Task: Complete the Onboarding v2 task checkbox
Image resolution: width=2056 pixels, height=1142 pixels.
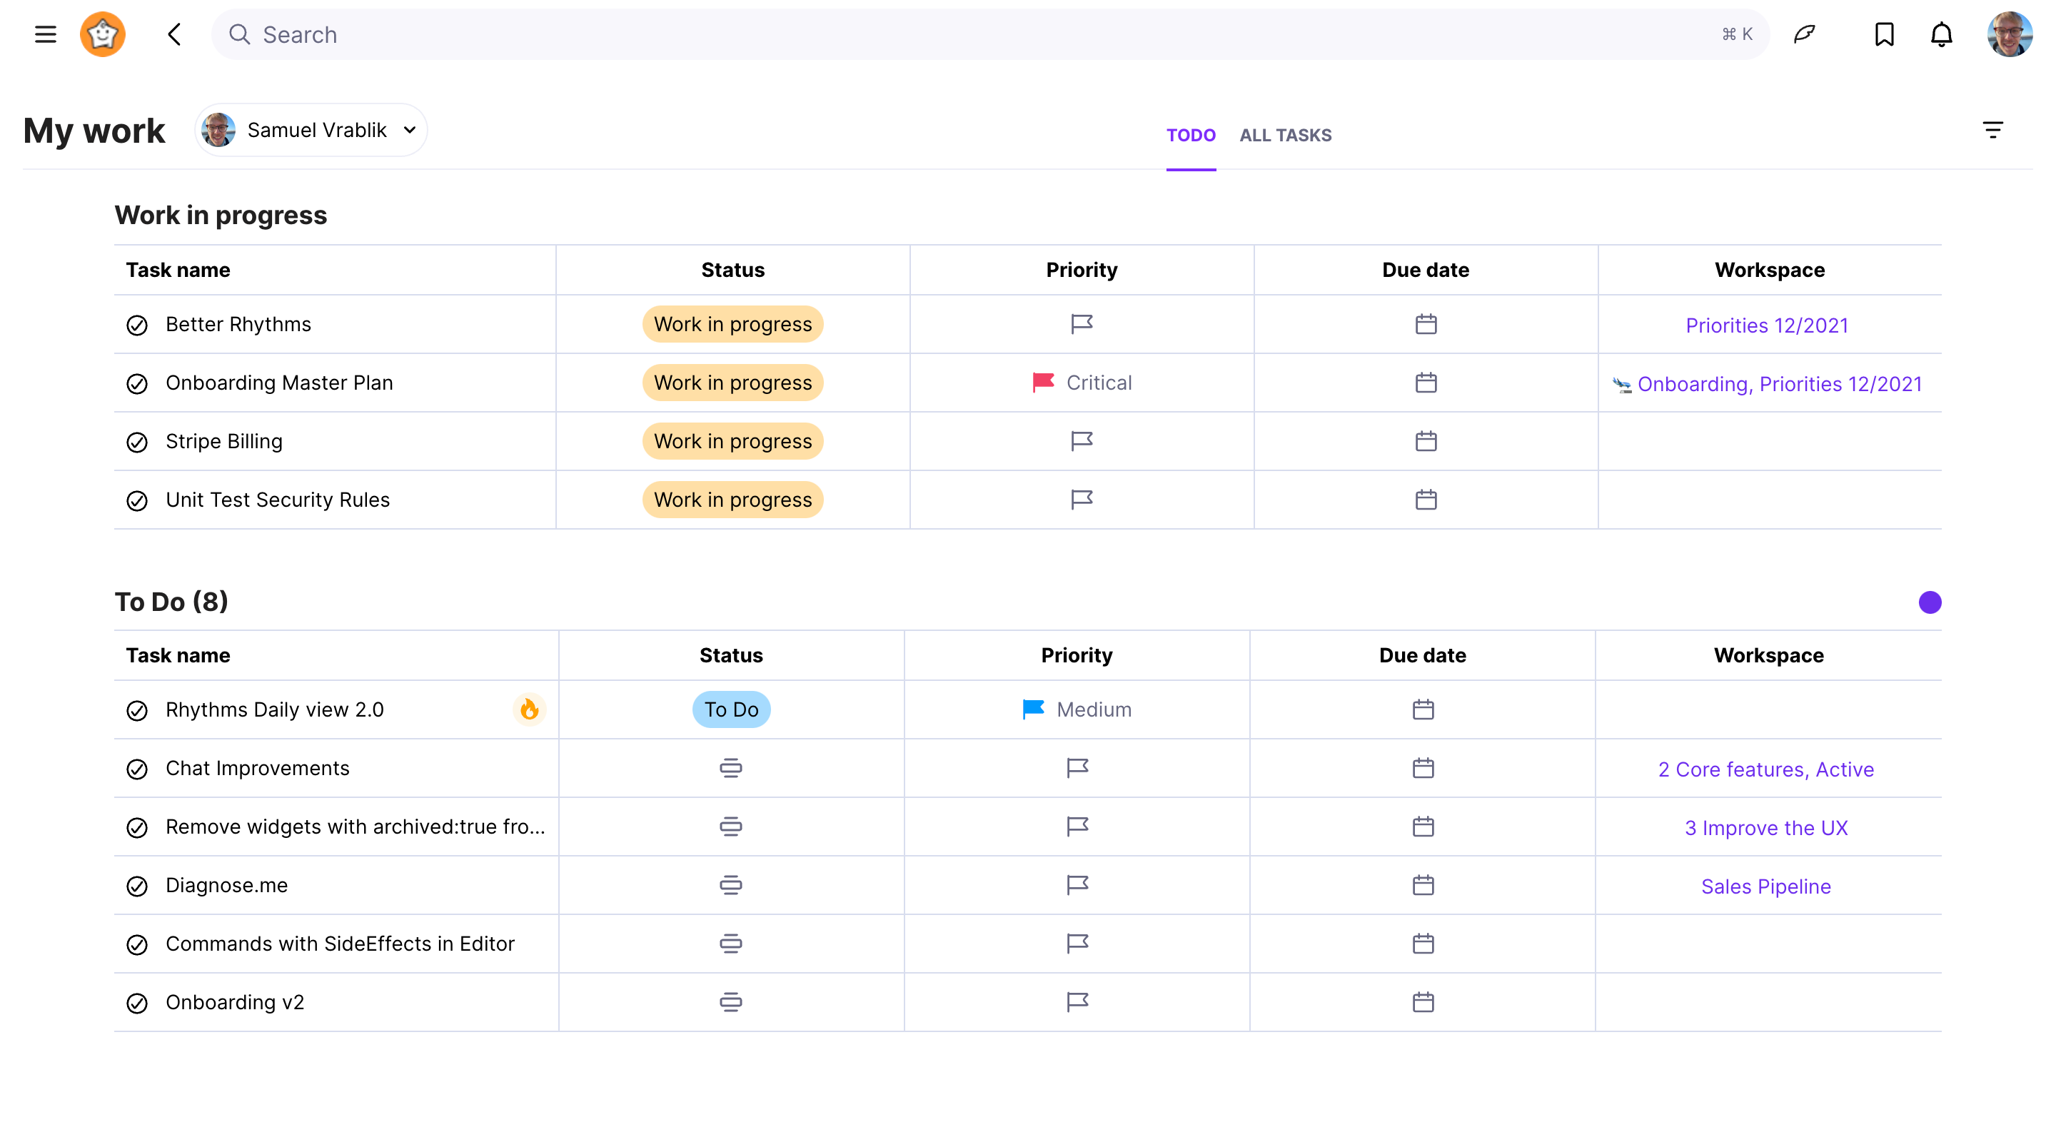Action: click(x=137, y=1003)
